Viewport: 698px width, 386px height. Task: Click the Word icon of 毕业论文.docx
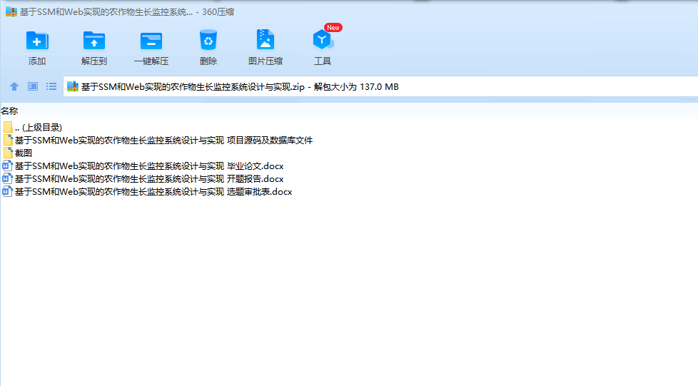click(x=7, y=166)
